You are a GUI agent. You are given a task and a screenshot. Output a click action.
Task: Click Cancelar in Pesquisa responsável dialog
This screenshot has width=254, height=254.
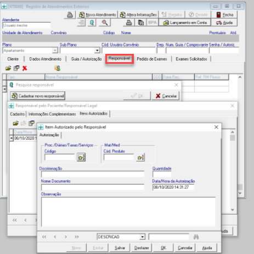[166, 96]
